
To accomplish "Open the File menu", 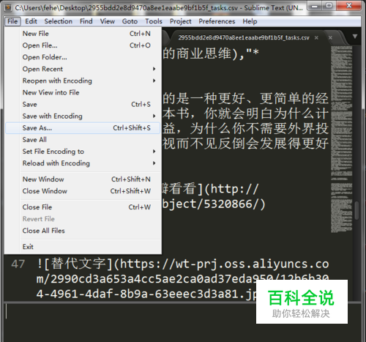I will 12,21.
